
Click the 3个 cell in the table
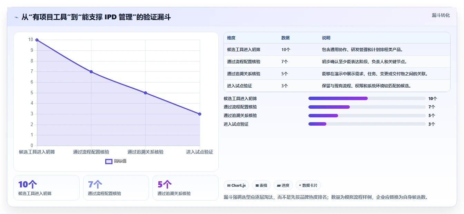coord(285,86)
